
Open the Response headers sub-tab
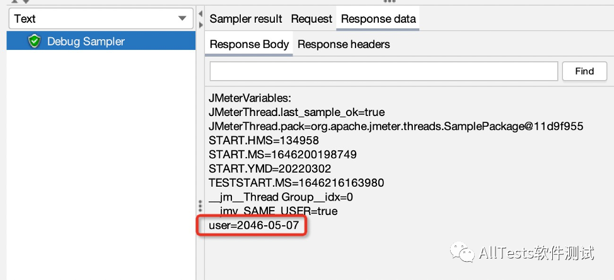[x=344, y=44]
